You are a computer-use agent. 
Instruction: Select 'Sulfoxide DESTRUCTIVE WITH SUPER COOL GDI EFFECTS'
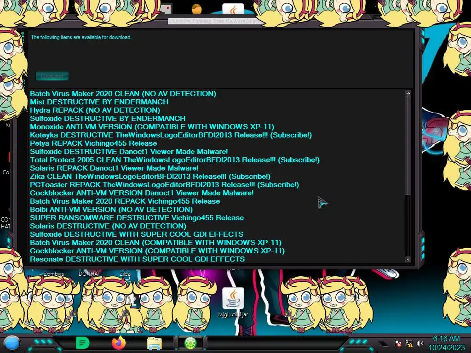(137, 234)
